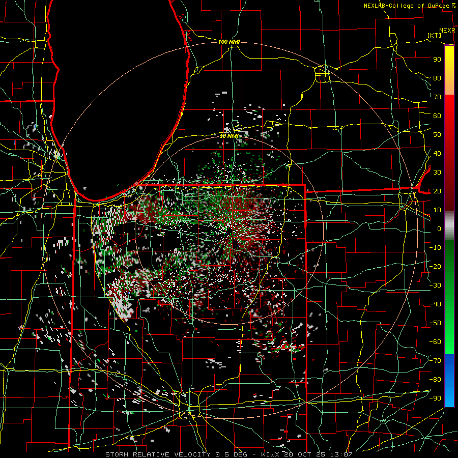Screen dimensions: 458x458
Task: Click the 13:07 timestamp
Action: [341, 454]
